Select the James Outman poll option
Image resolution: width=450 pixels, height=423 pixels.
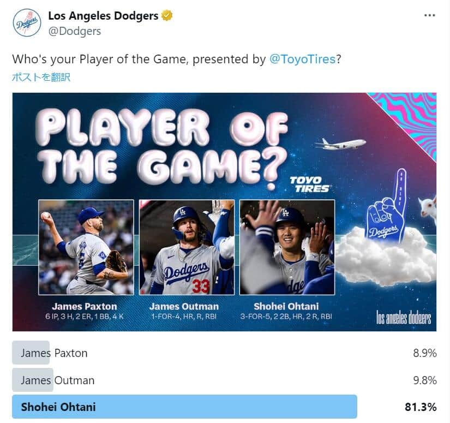click(57, 380)
